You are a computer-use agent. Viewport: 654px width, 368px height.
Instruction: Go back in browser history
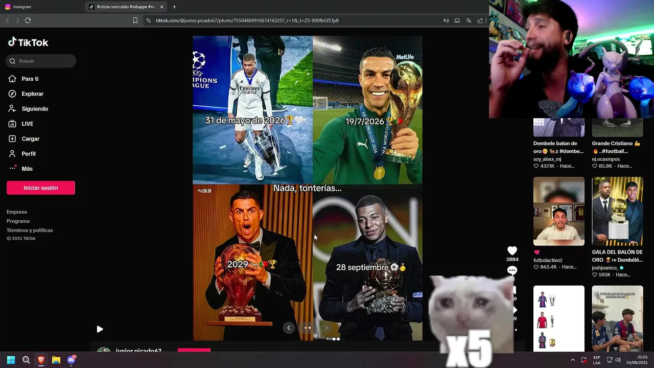(7, 20)
